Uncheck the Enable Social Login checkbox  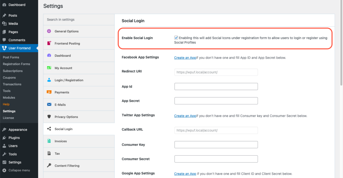[x=176, y=38]
